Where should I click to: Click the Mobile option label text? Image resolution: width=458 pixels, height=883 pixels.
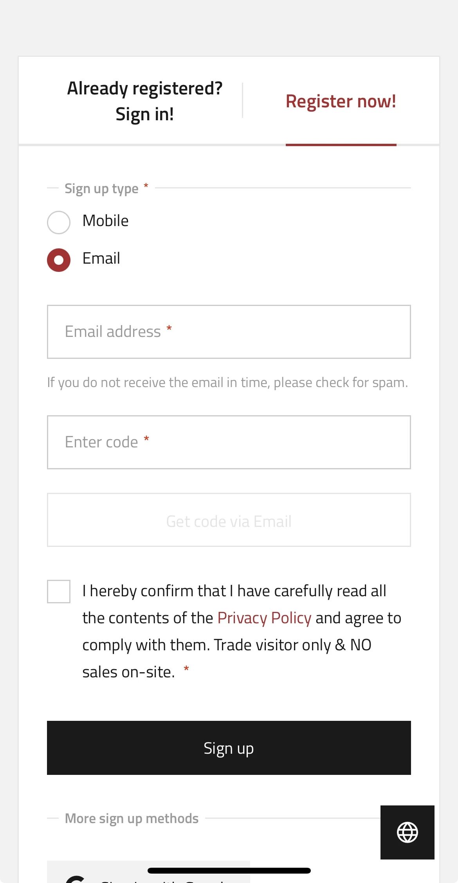[x=105, y=221]
